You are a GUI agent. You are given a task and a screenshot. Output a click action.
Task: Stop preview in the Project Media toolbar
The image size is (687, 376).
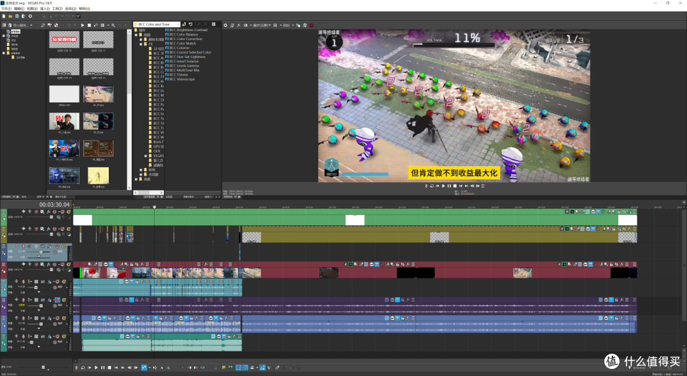click(90, 25)
